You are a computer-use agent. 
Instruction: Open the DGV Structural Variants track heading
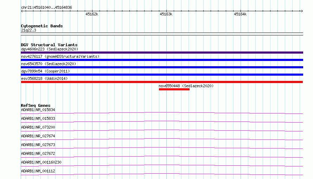49,45
